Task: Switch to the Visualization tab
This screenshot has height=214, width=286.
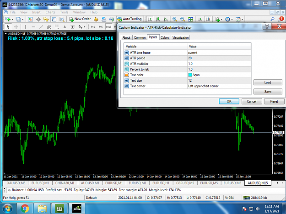Action: tap(180, 37)
